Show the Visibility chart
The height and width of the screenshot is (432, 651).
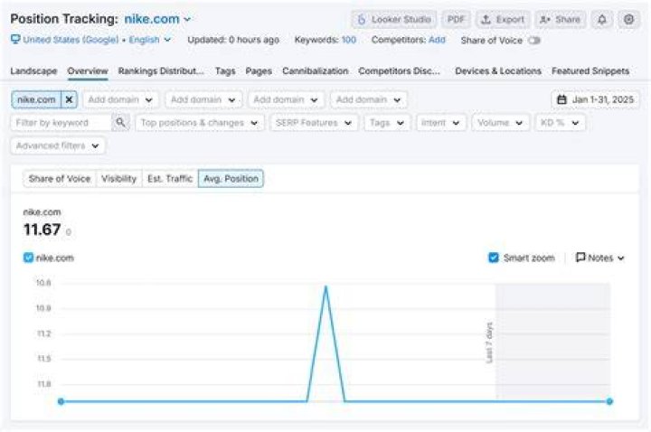[118, 178]
